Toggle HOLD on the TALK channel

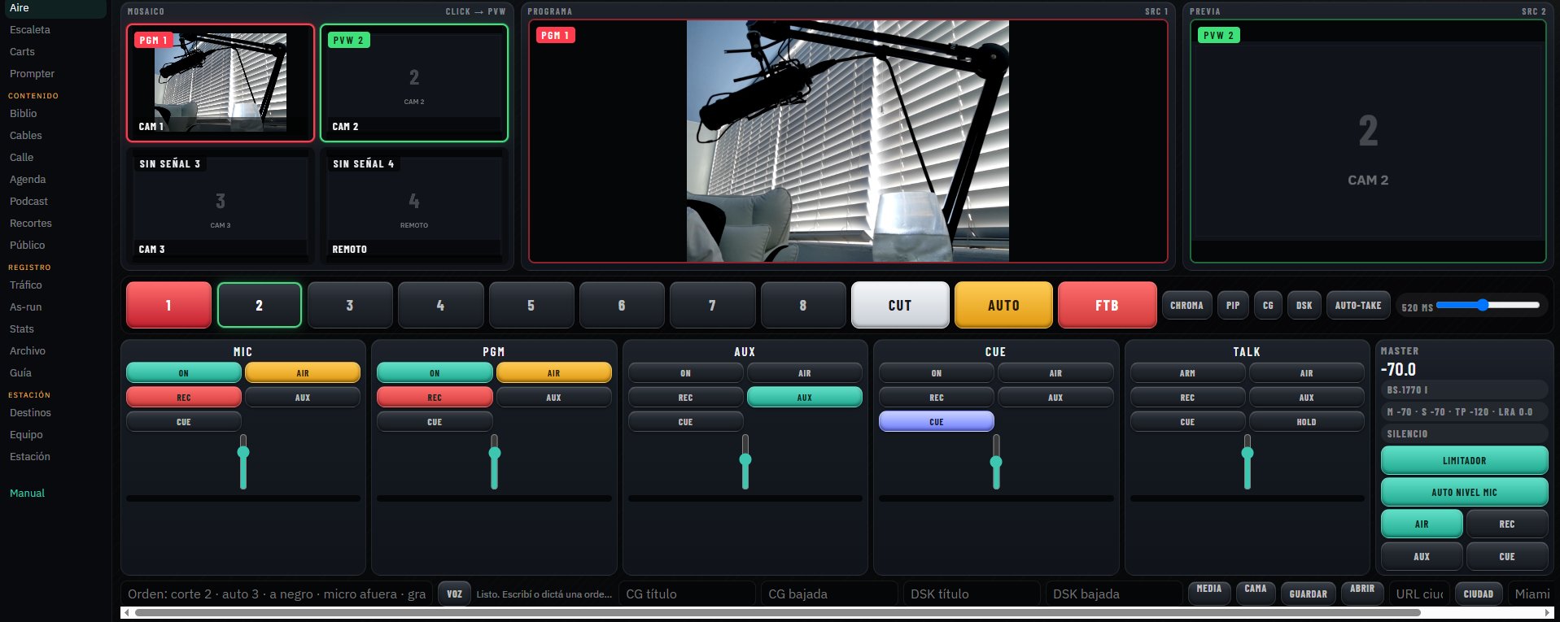(x=1306, y=421)
